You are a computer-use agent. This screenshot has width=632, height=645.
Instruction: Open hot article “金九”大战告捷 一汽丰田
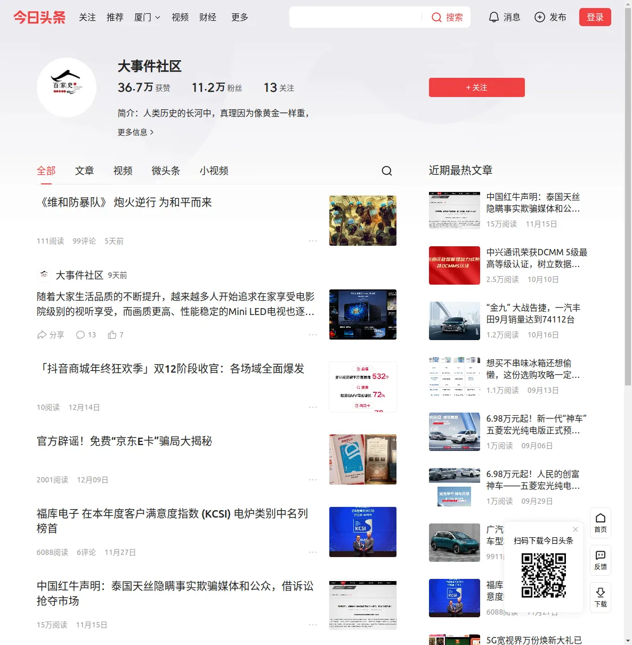click(533, 313)
